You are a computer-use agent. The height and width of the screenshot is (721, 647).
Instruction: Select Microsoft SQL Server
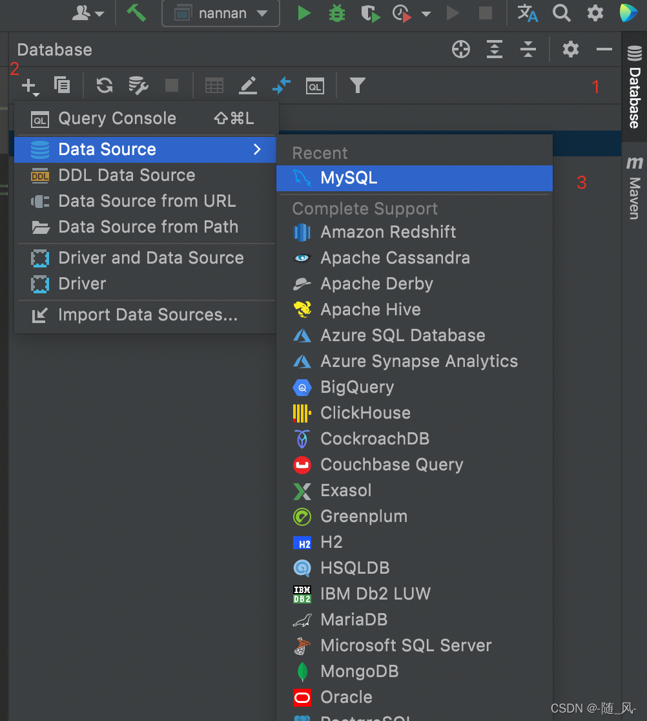[414, 645]
